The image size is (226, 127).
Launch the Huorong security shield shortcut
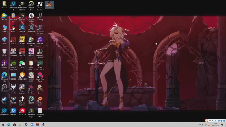(22, 76)
